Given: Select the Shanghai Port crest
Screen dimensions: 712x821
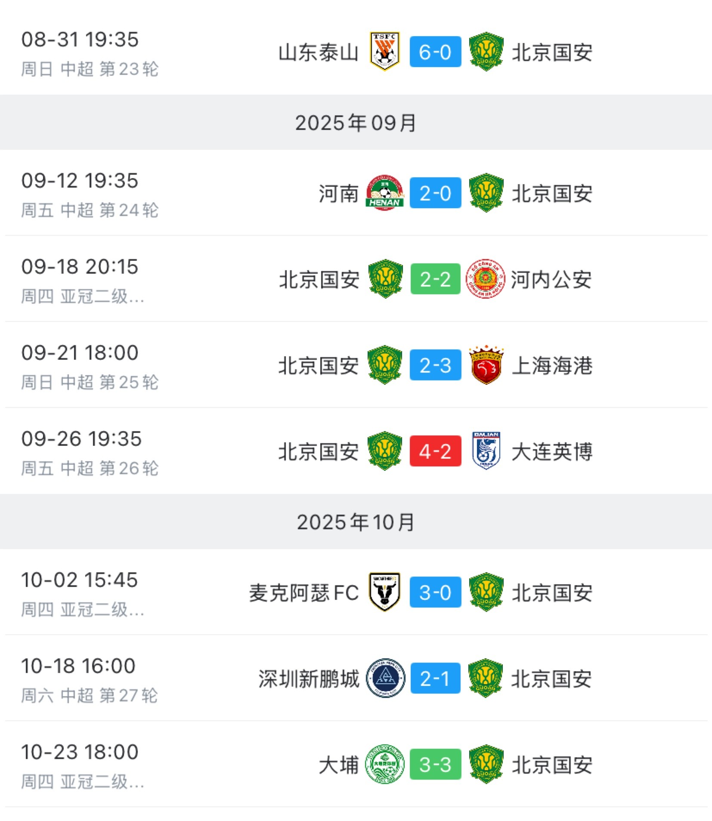Looking at the screenshot, I should click(486, 365).
